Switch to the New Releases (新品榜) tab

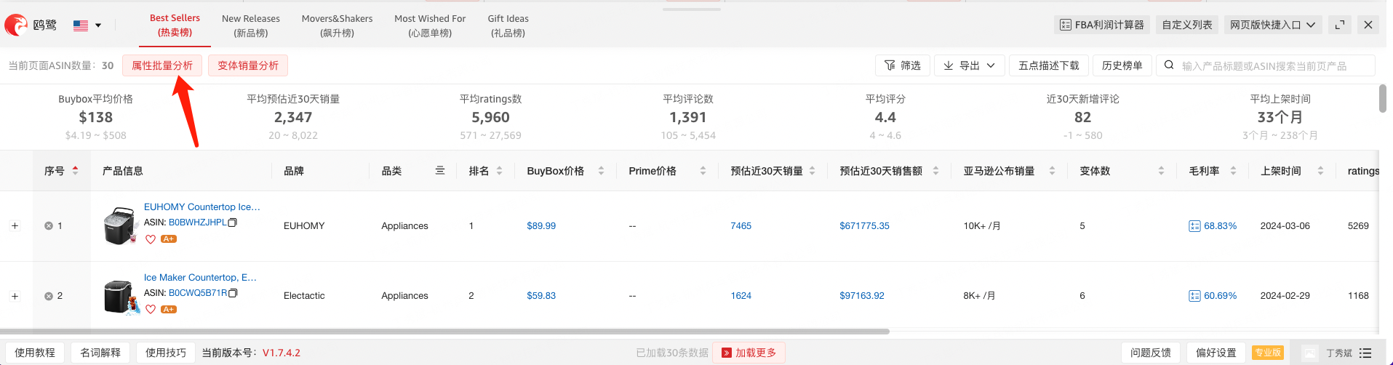[x=251, y=25]
